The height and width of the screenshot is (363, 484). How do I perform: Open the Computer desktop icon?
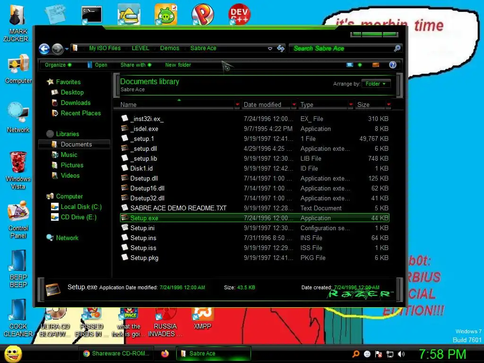(18, 69)
